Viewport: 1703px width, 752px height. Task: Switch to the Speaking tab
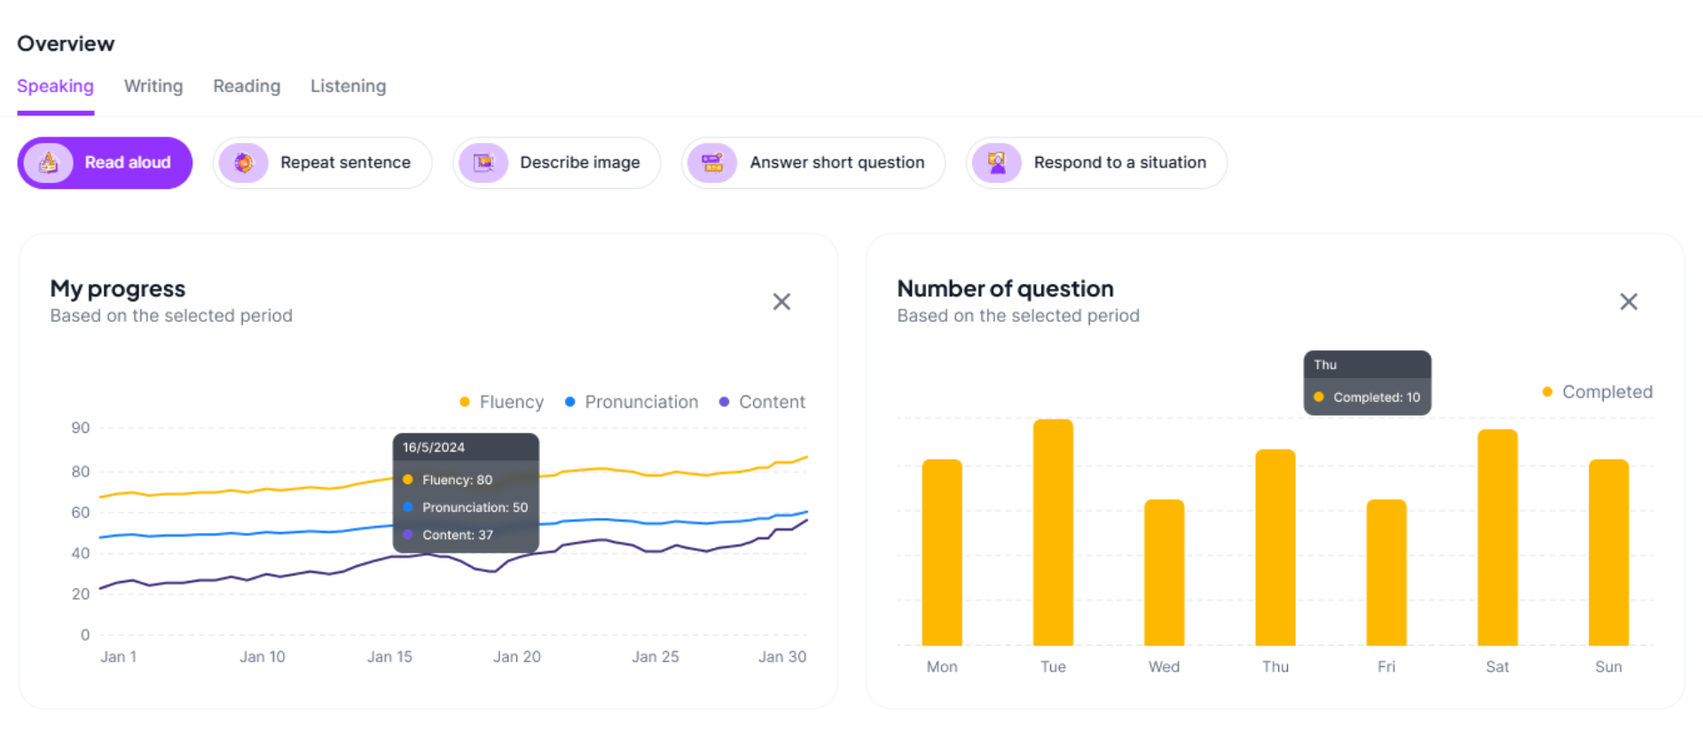pos(55,87)
